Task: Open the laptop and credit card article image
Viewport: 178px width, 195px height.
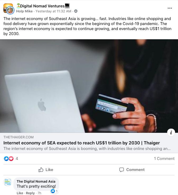Action: tap(89, 86)
